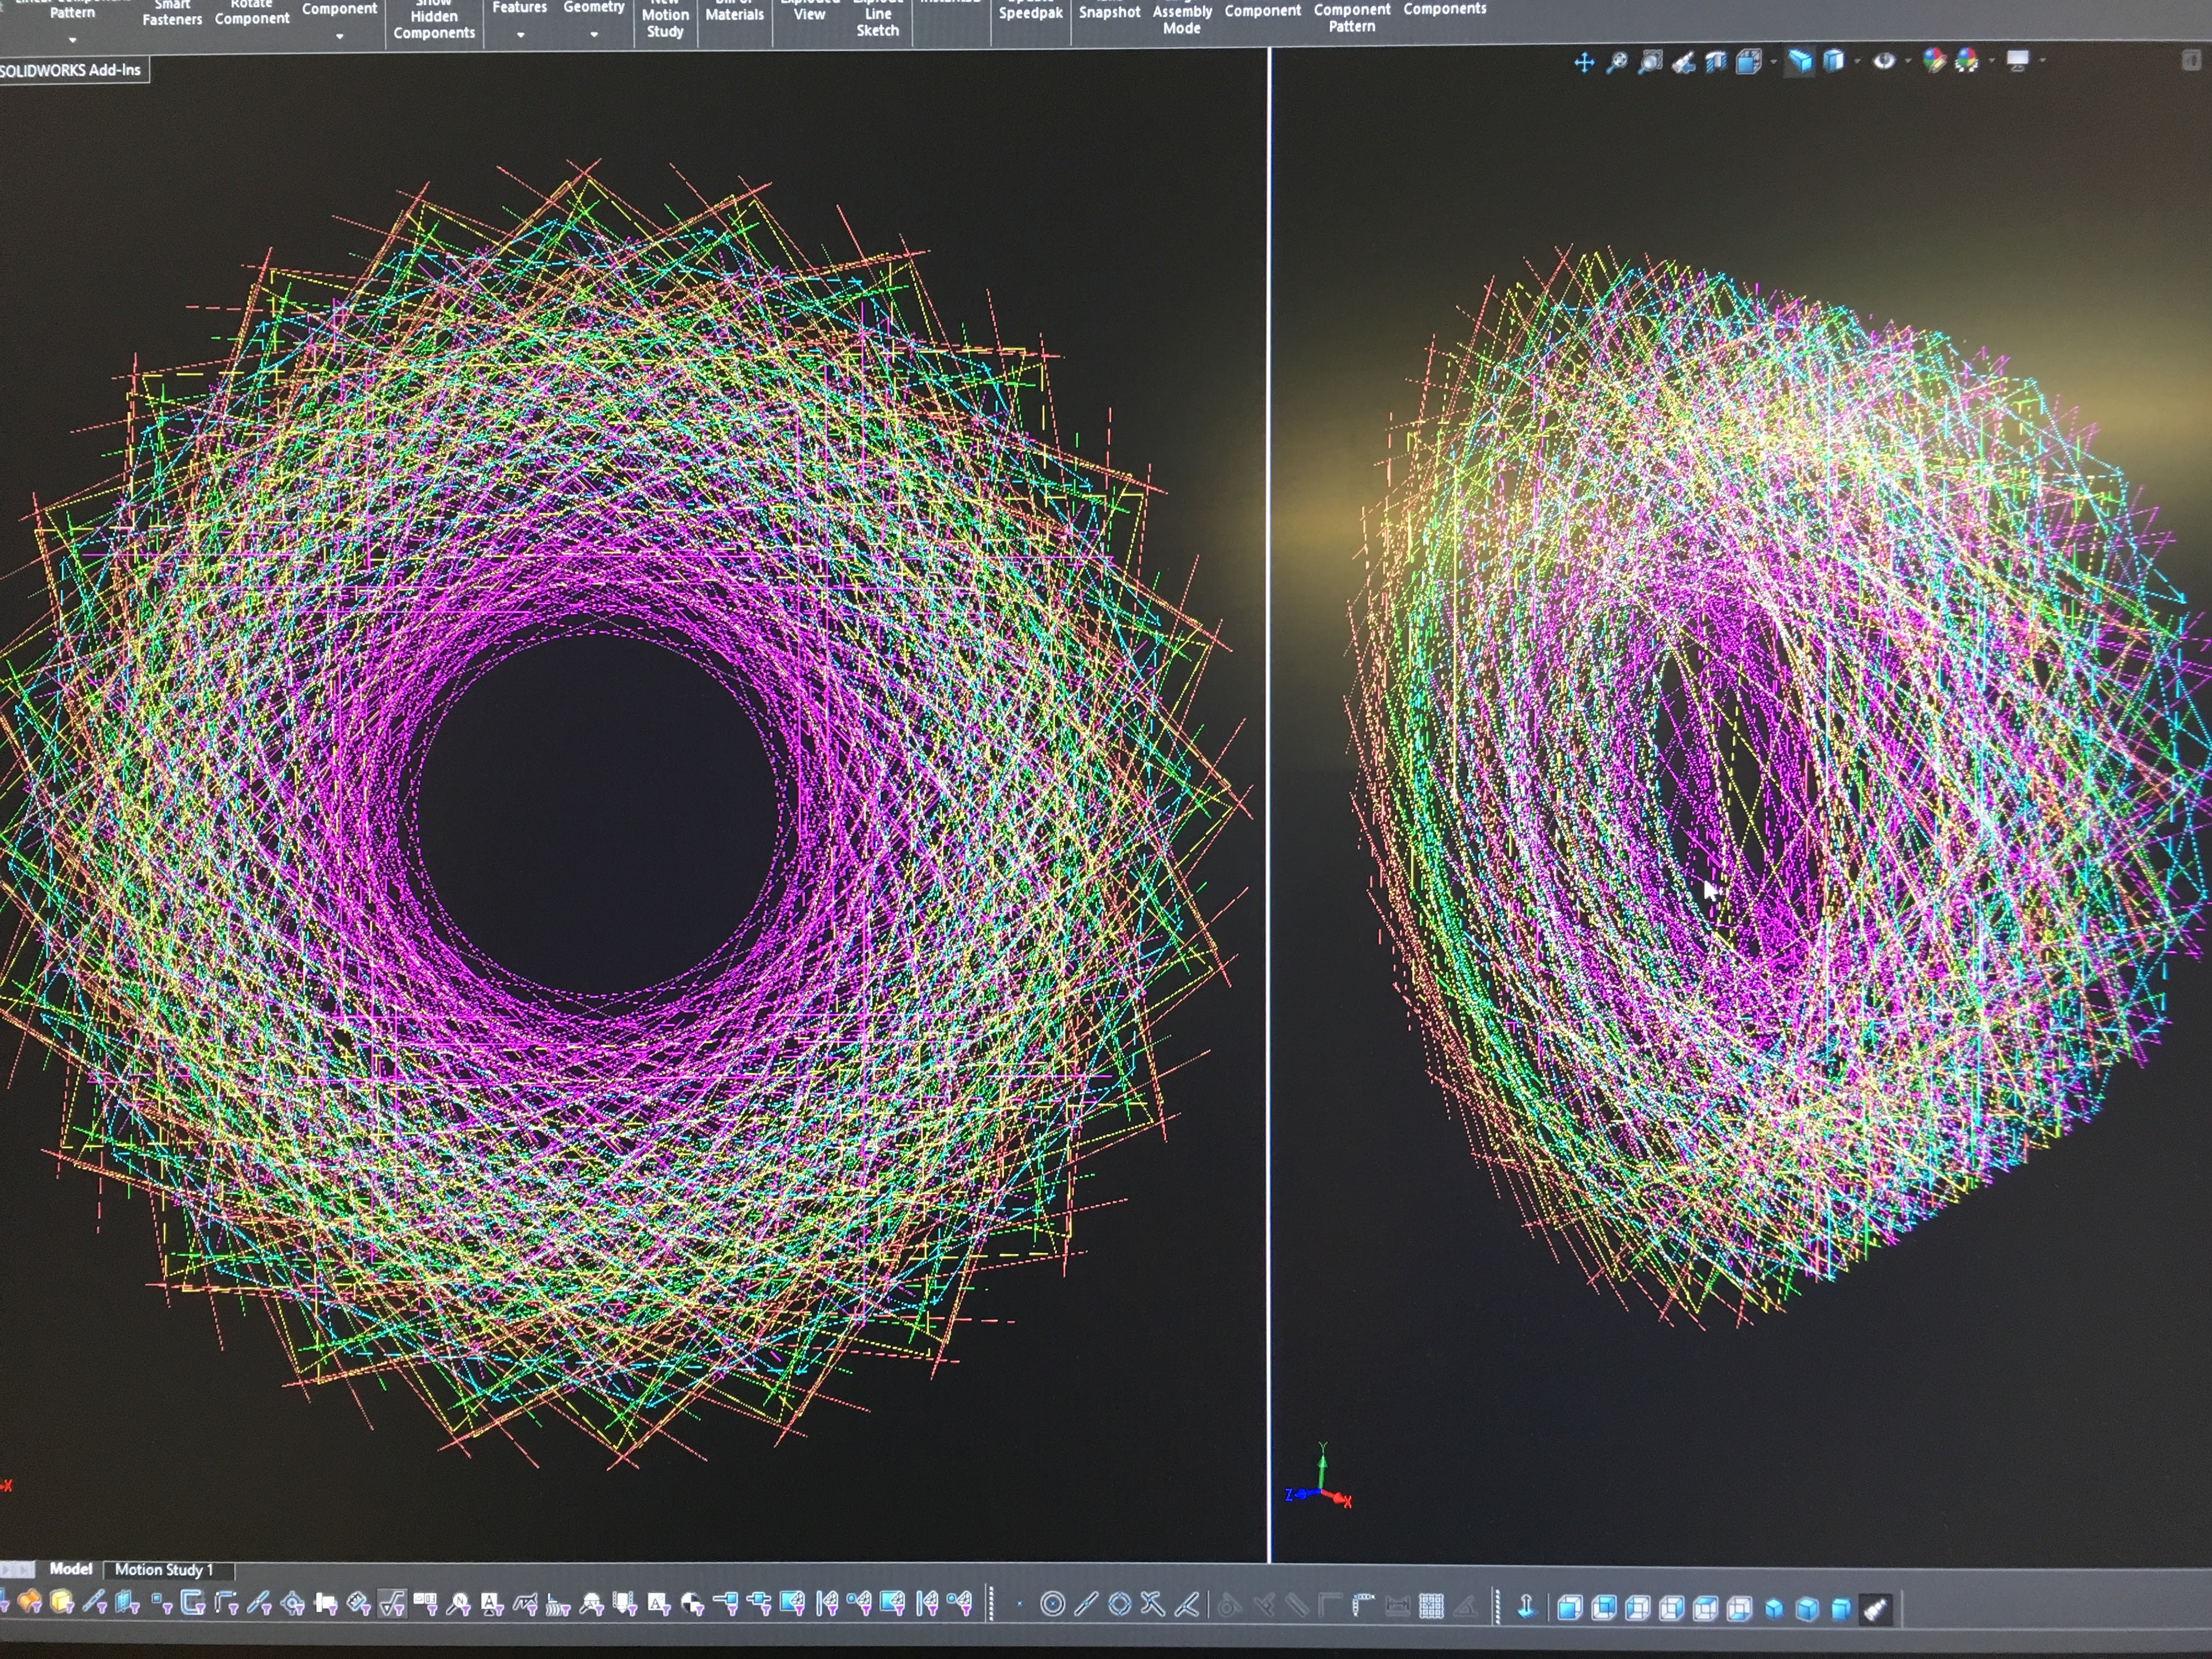This screenshot has height=1659, width=2212.
Task: Toggle Hide/Show Items eye icon
Action: (1884, 61)
